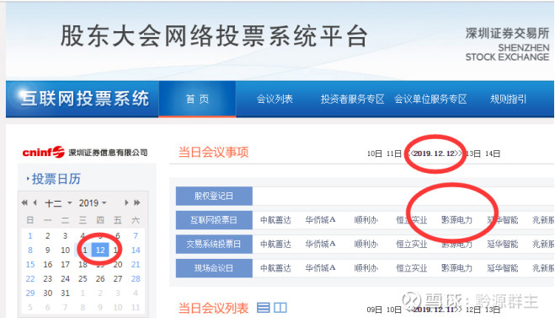The width and height of the screenshot is (555, 318).
Task: Open 中航善达 in 互联网投票日 row
Action: tap(275, 220)
